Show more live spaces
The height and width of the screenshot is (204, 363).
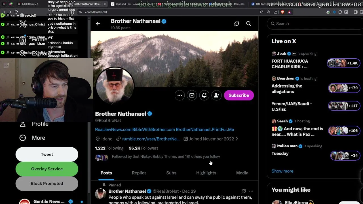coord(282,171)
